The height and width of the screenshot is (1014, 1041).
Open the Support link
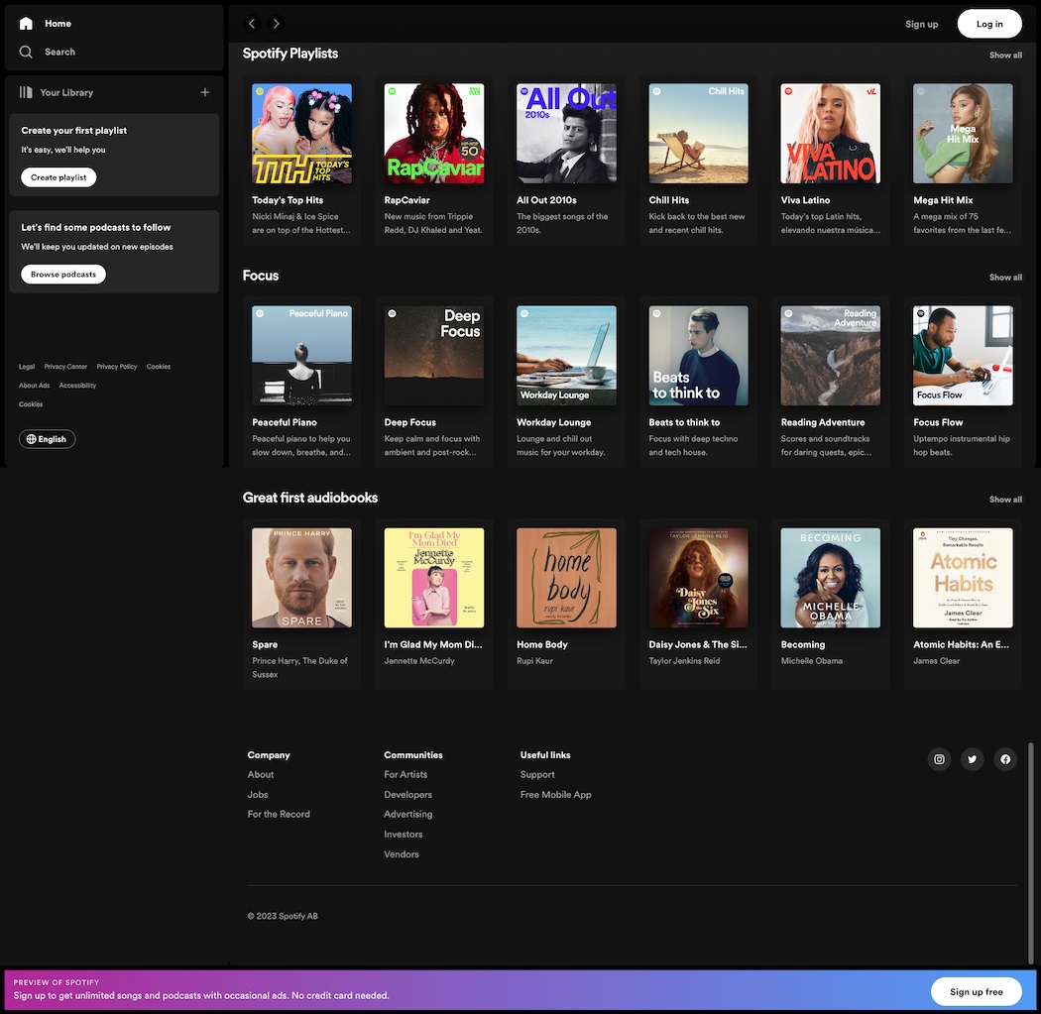[x=537, y=774]
